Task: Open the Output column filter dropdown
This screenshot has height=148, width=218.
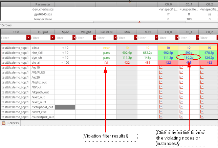Action: pos(52,38)
